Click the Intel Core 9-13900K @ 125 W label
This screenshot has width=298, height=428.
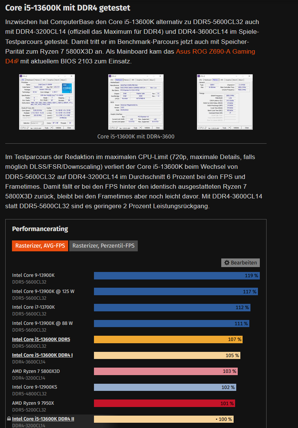(x=43, y=291)
